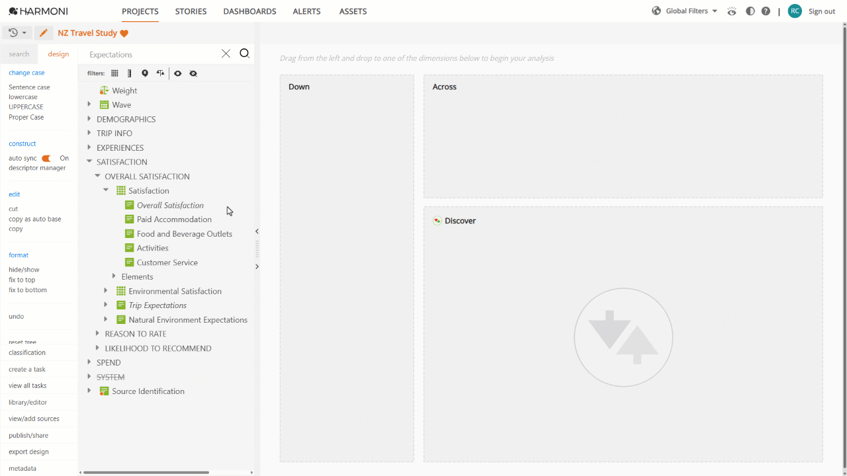Select the SYSTEM tree item
The width and height of the screenshot is (847, 476).
(111, 377)
